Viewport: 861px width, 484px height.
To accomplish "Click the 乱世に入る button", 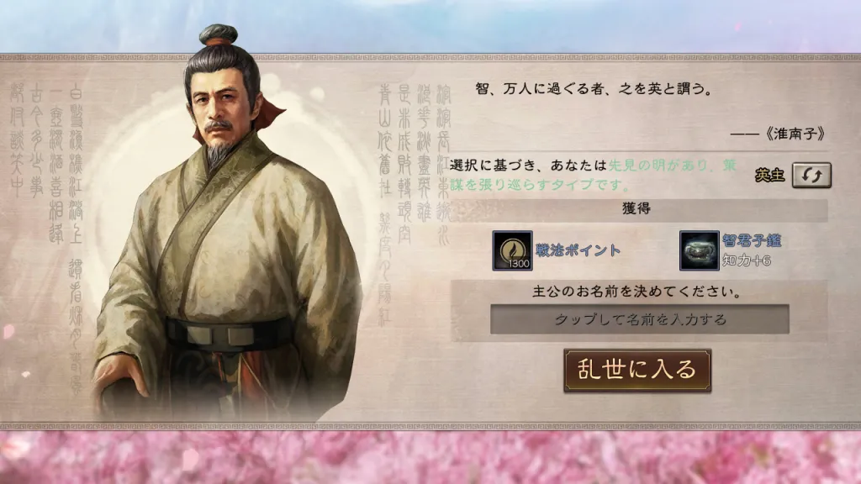I will pos(637,370).
